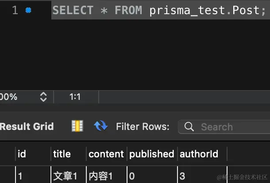This screenshot has height=183, width=270.
Task: Select the authorId cell with value 3
Action: 202,176
